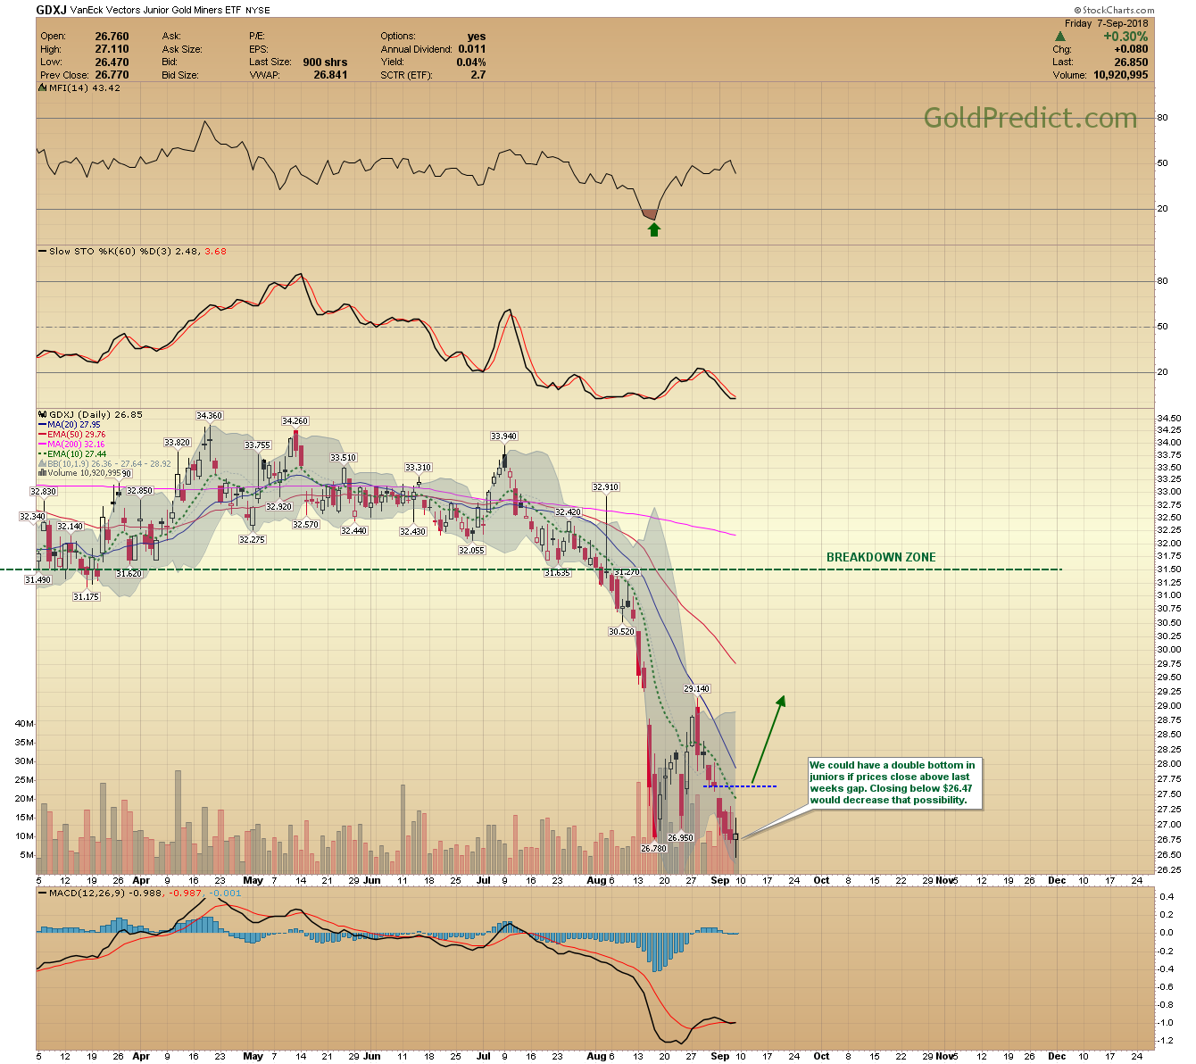The height and width of the screenshot is (1064, 1196).
Task: Click the 33.310 price label
Action: pos(418,468)
